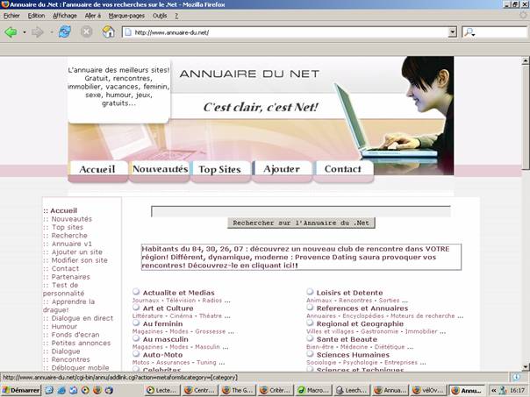The height and width of the screenshot is (397, 530).
Task: Open Partenaires sidebar link
Action: 71,277
